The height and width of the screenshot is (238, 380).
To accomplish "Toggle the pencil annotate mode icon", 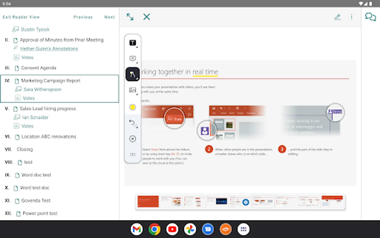I will pyautogui.click(x=337, y=17).
